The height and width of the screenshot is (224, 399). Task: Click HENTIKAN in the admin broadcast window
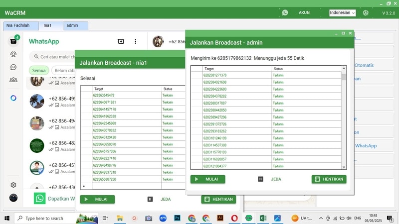tap(329, 179)
